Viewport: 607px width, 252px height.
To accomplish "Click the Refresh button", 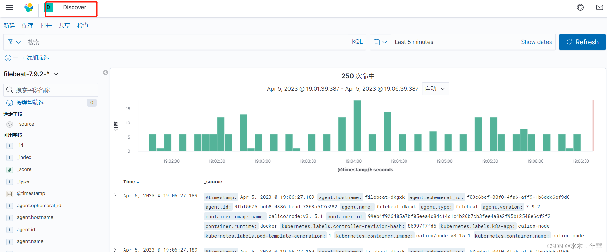I will (582, 42).
